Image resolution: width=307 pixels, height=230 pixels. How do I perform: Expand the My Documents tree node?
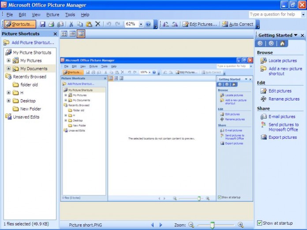(9, 68)
